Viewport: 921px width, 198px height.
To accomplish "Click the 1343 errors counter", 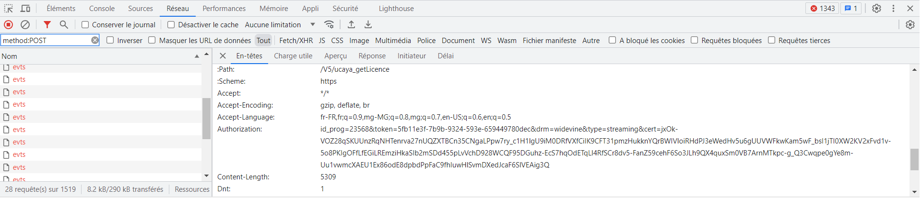I will (822, 8).
